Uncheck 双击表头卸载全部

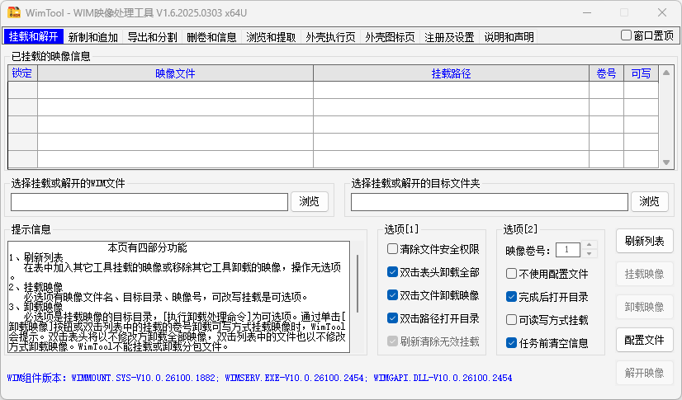pos(392,272)
